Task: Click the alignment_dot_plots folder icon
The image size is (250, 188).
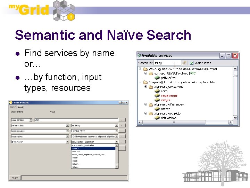Action: (151, 113)
